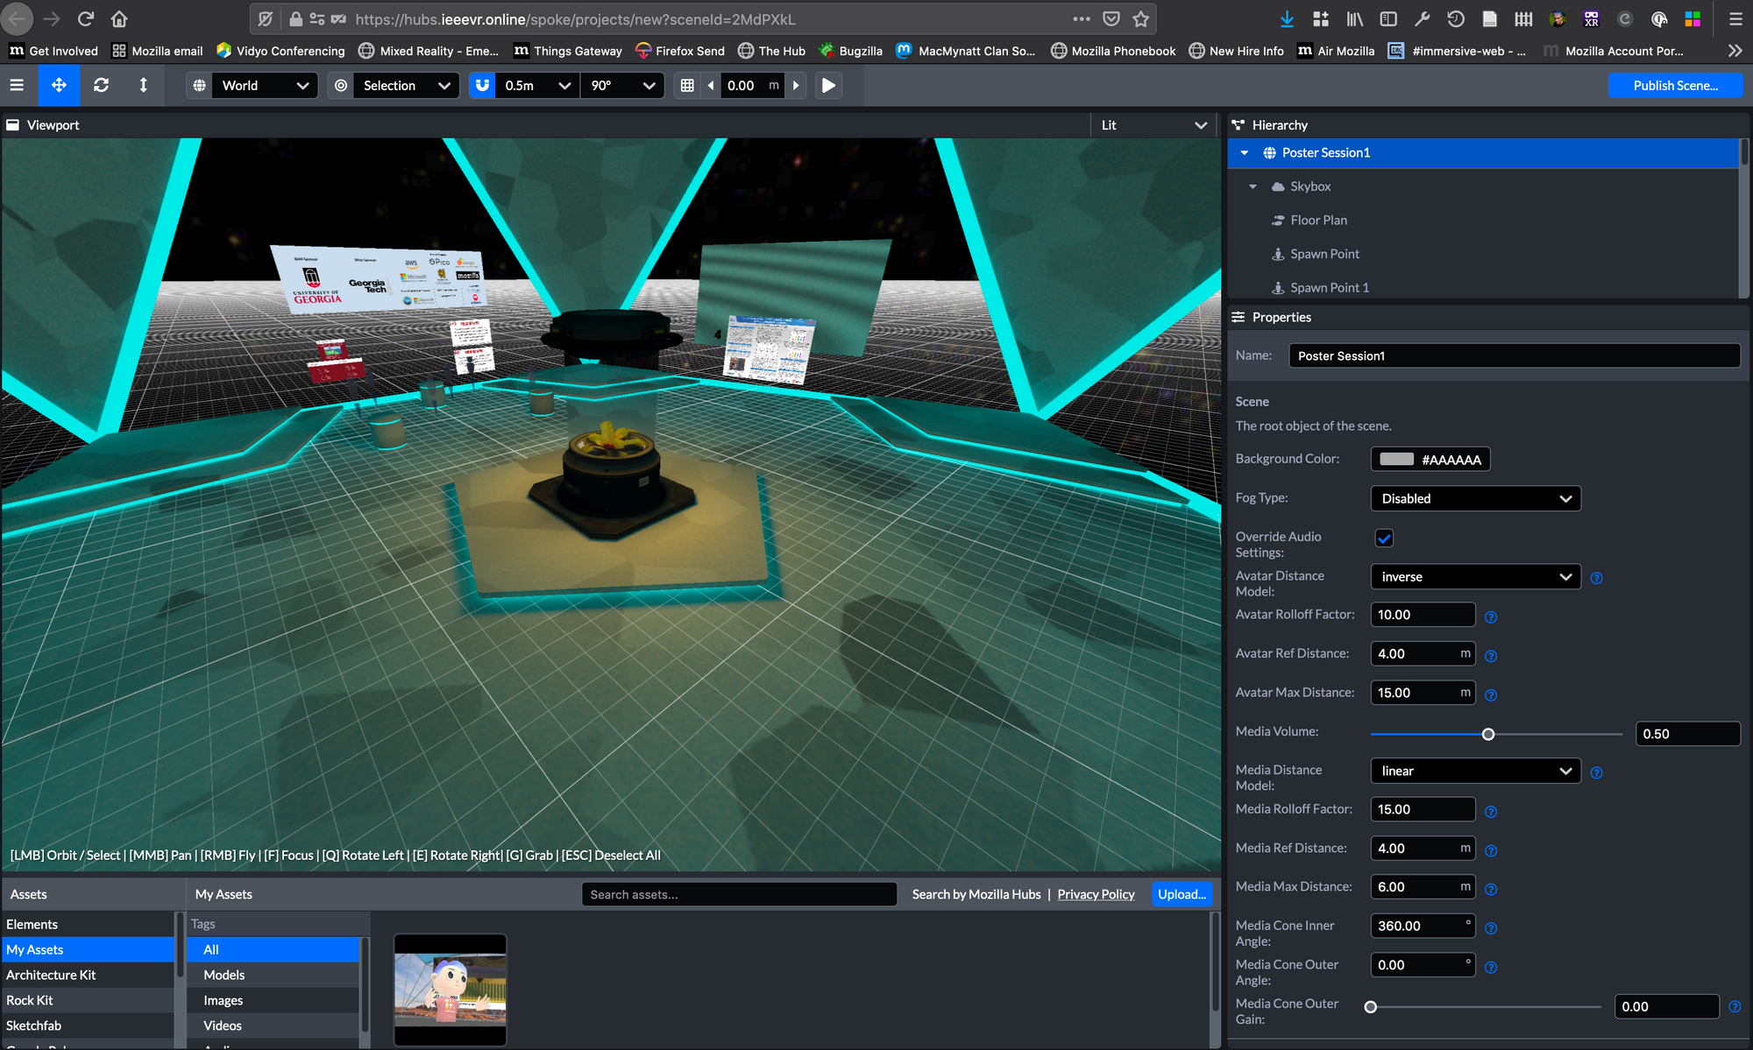Select the Models tag filter

click(x=224, y=975)
